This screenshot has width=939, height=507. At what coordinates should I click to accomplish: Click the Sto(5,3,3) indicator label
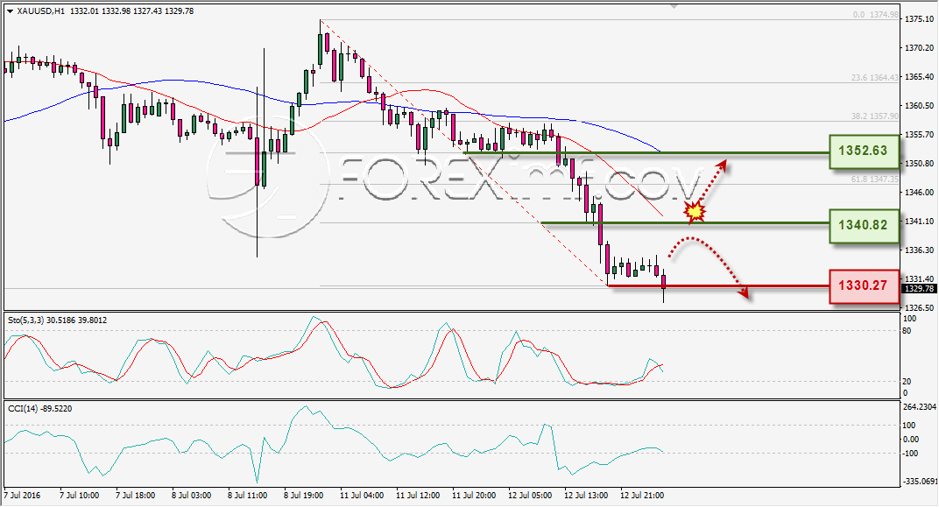tap(58, 320)
